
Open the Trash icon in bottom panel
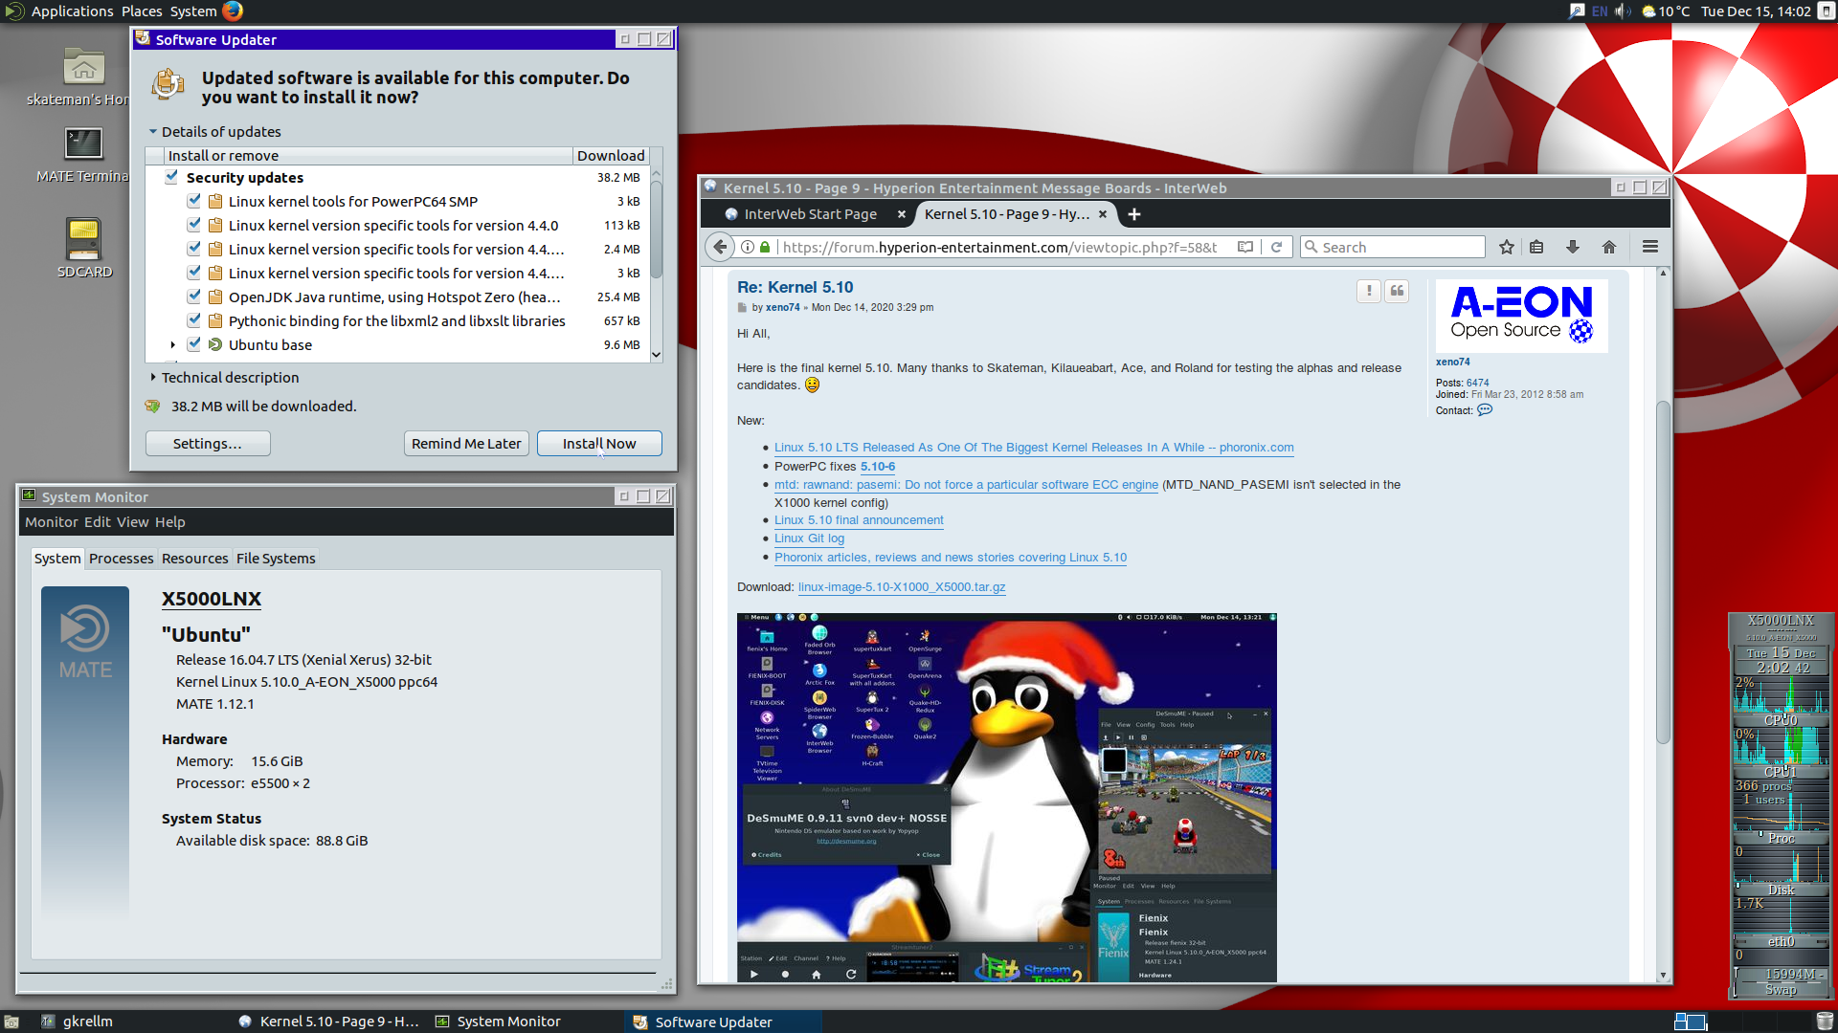click(x=1825, y=1022)
